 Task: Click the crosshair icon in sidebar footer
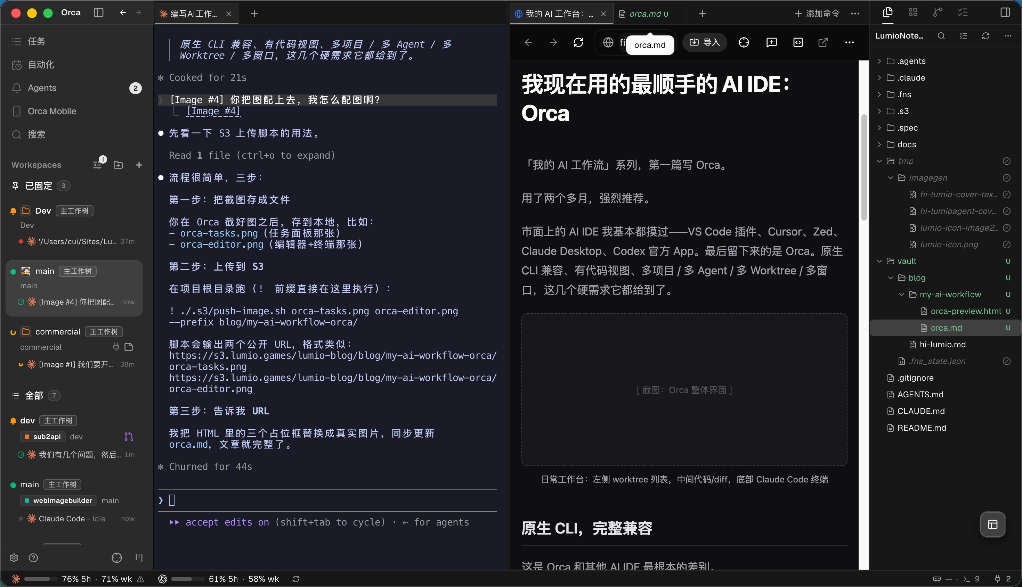tap(116, 557)
